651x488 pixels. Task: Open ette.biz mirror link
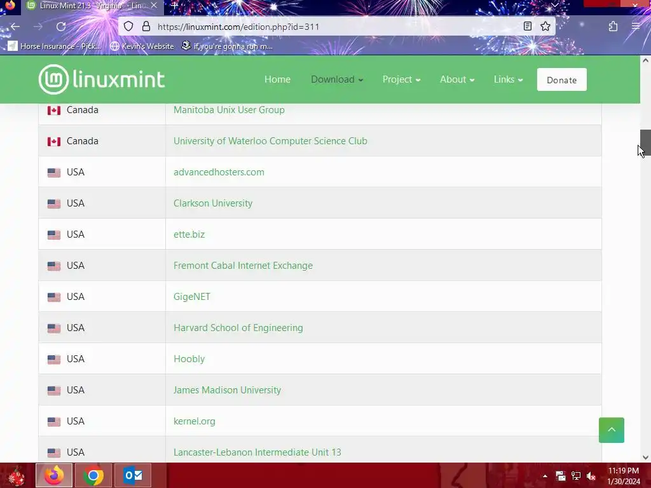(x=189, y=234)
